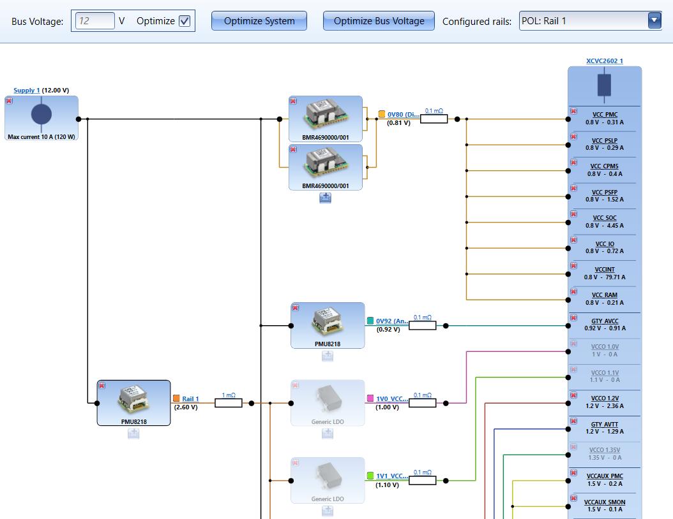
Task: Delete the VCC SOC load with X icon
Action: click(x=573, y=215)
